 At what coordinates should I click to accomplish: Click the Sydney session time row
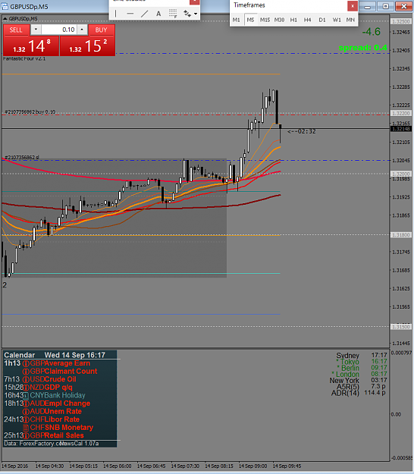tap(362, 356)
